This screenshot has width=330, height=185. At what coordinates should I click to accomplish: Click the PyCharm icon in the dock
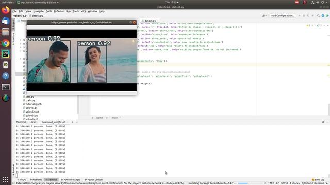click(6, 54)
